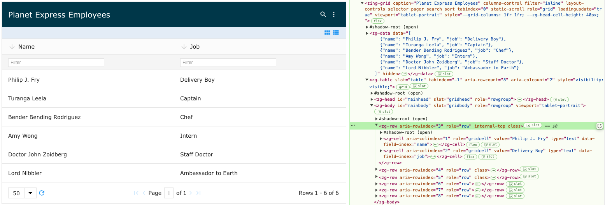Expand the zg-row aria-rowindex 7 node
Image resolution: width=605 pixels, height=205 pixels.
coord(377,190)
